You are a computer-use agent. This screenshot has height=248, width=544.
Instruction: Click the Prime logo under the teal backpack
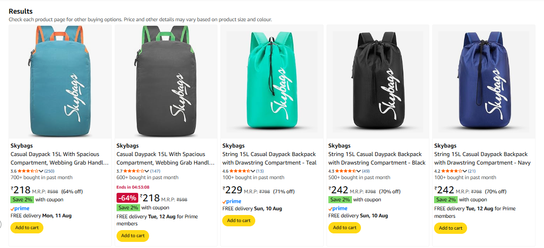pos(232,201)
